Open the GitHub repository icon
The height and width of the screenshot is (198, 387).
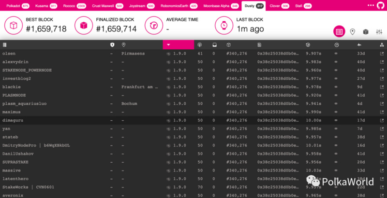coord(381,5)
